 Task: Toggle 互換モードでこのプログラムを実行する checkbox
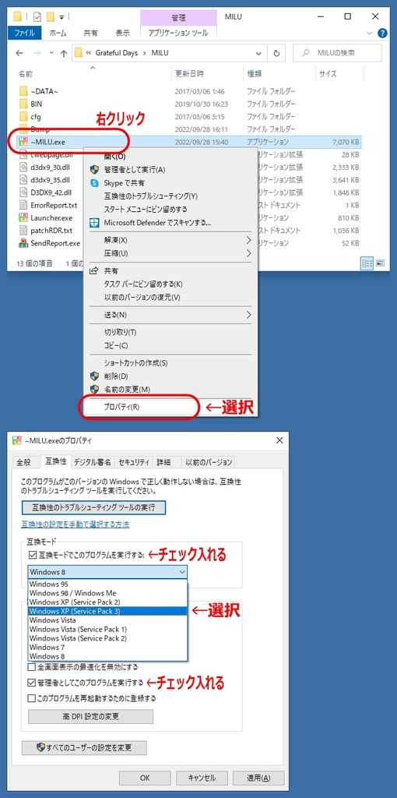tap(33, 554)
